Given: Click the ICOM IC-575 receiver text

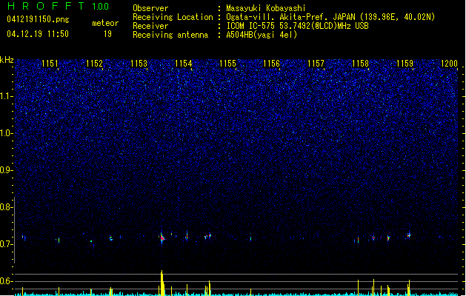Looking at the screenshot, I should (x=297, y=26).
